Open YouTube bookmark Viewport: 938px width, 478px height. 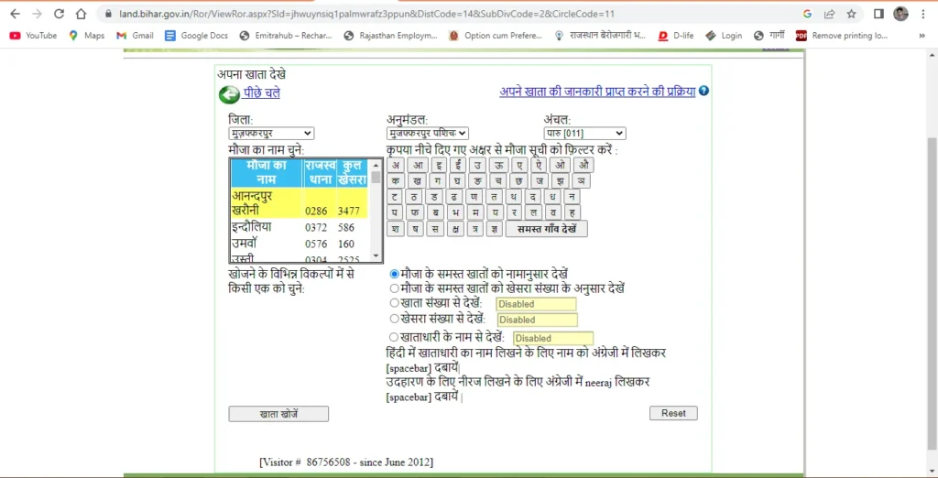click(x=34, y=36)
